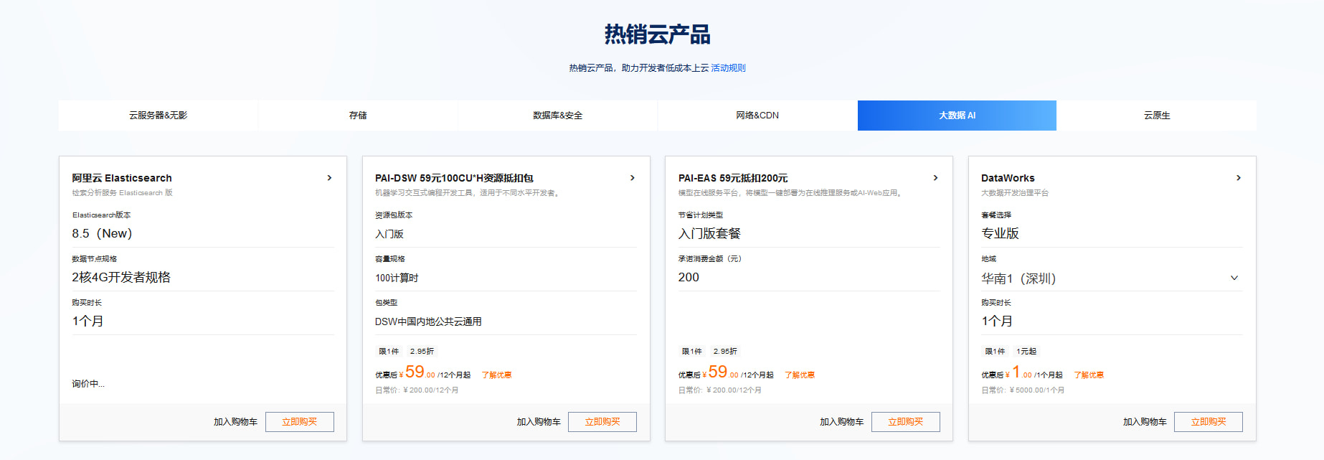The width and height of the screenshot is (1324, 460).
Task: Select the 询价中... price text
Action: click(x=88, y=384)
